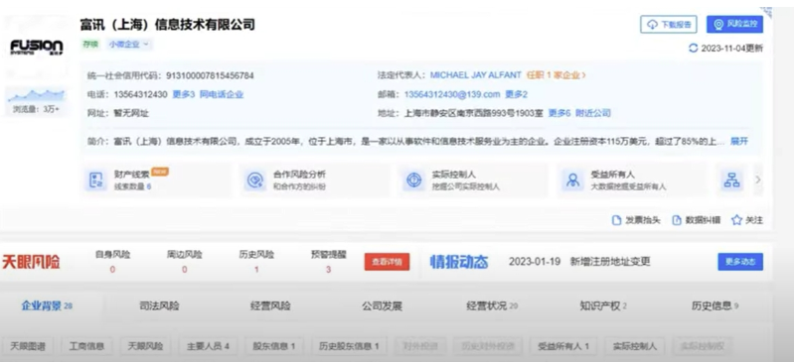Expand 任职 1 家企业 link
Screen dimensions: 794x362
(556, 75)
